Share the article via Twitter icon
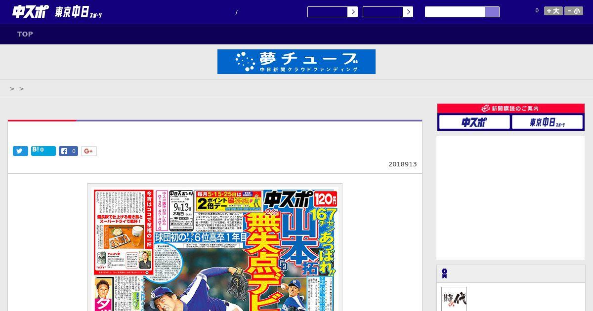 [x=20, y=151]
